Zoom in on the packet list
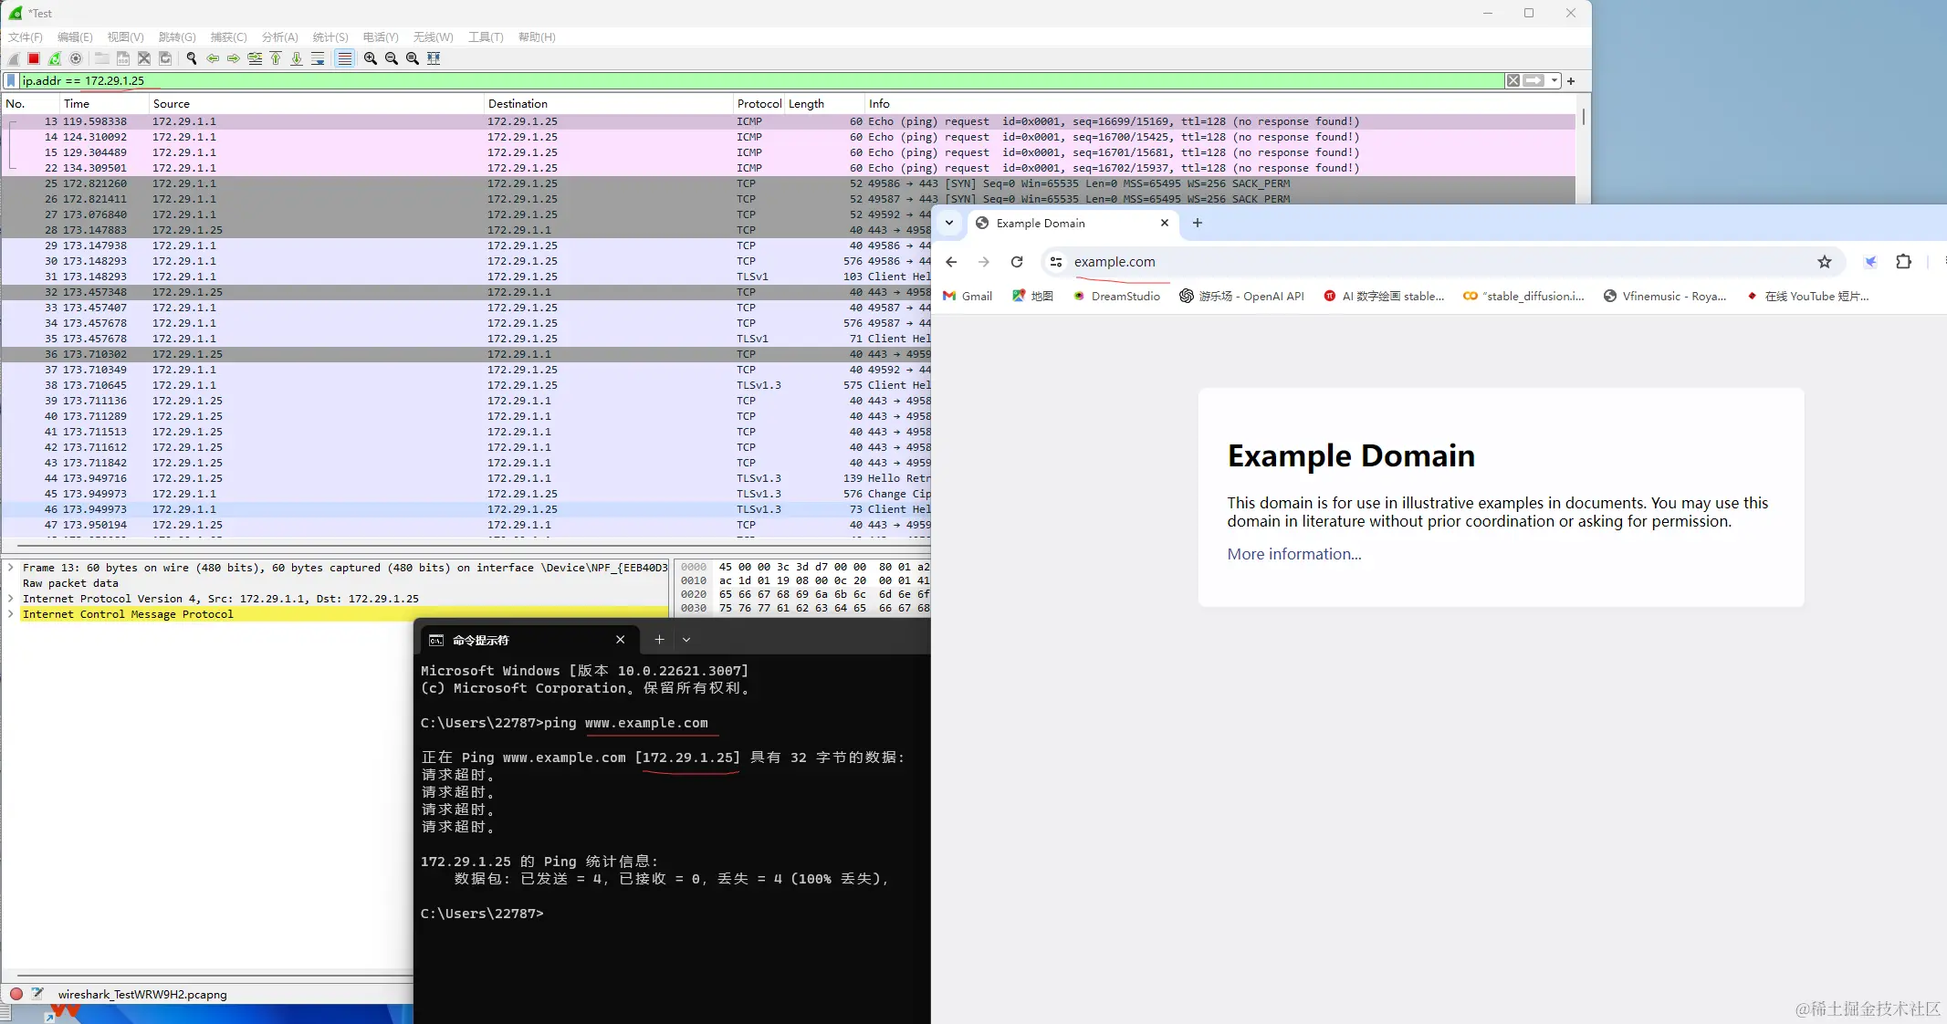This screenshot has height=1024, width=1947. coord(370,58)
